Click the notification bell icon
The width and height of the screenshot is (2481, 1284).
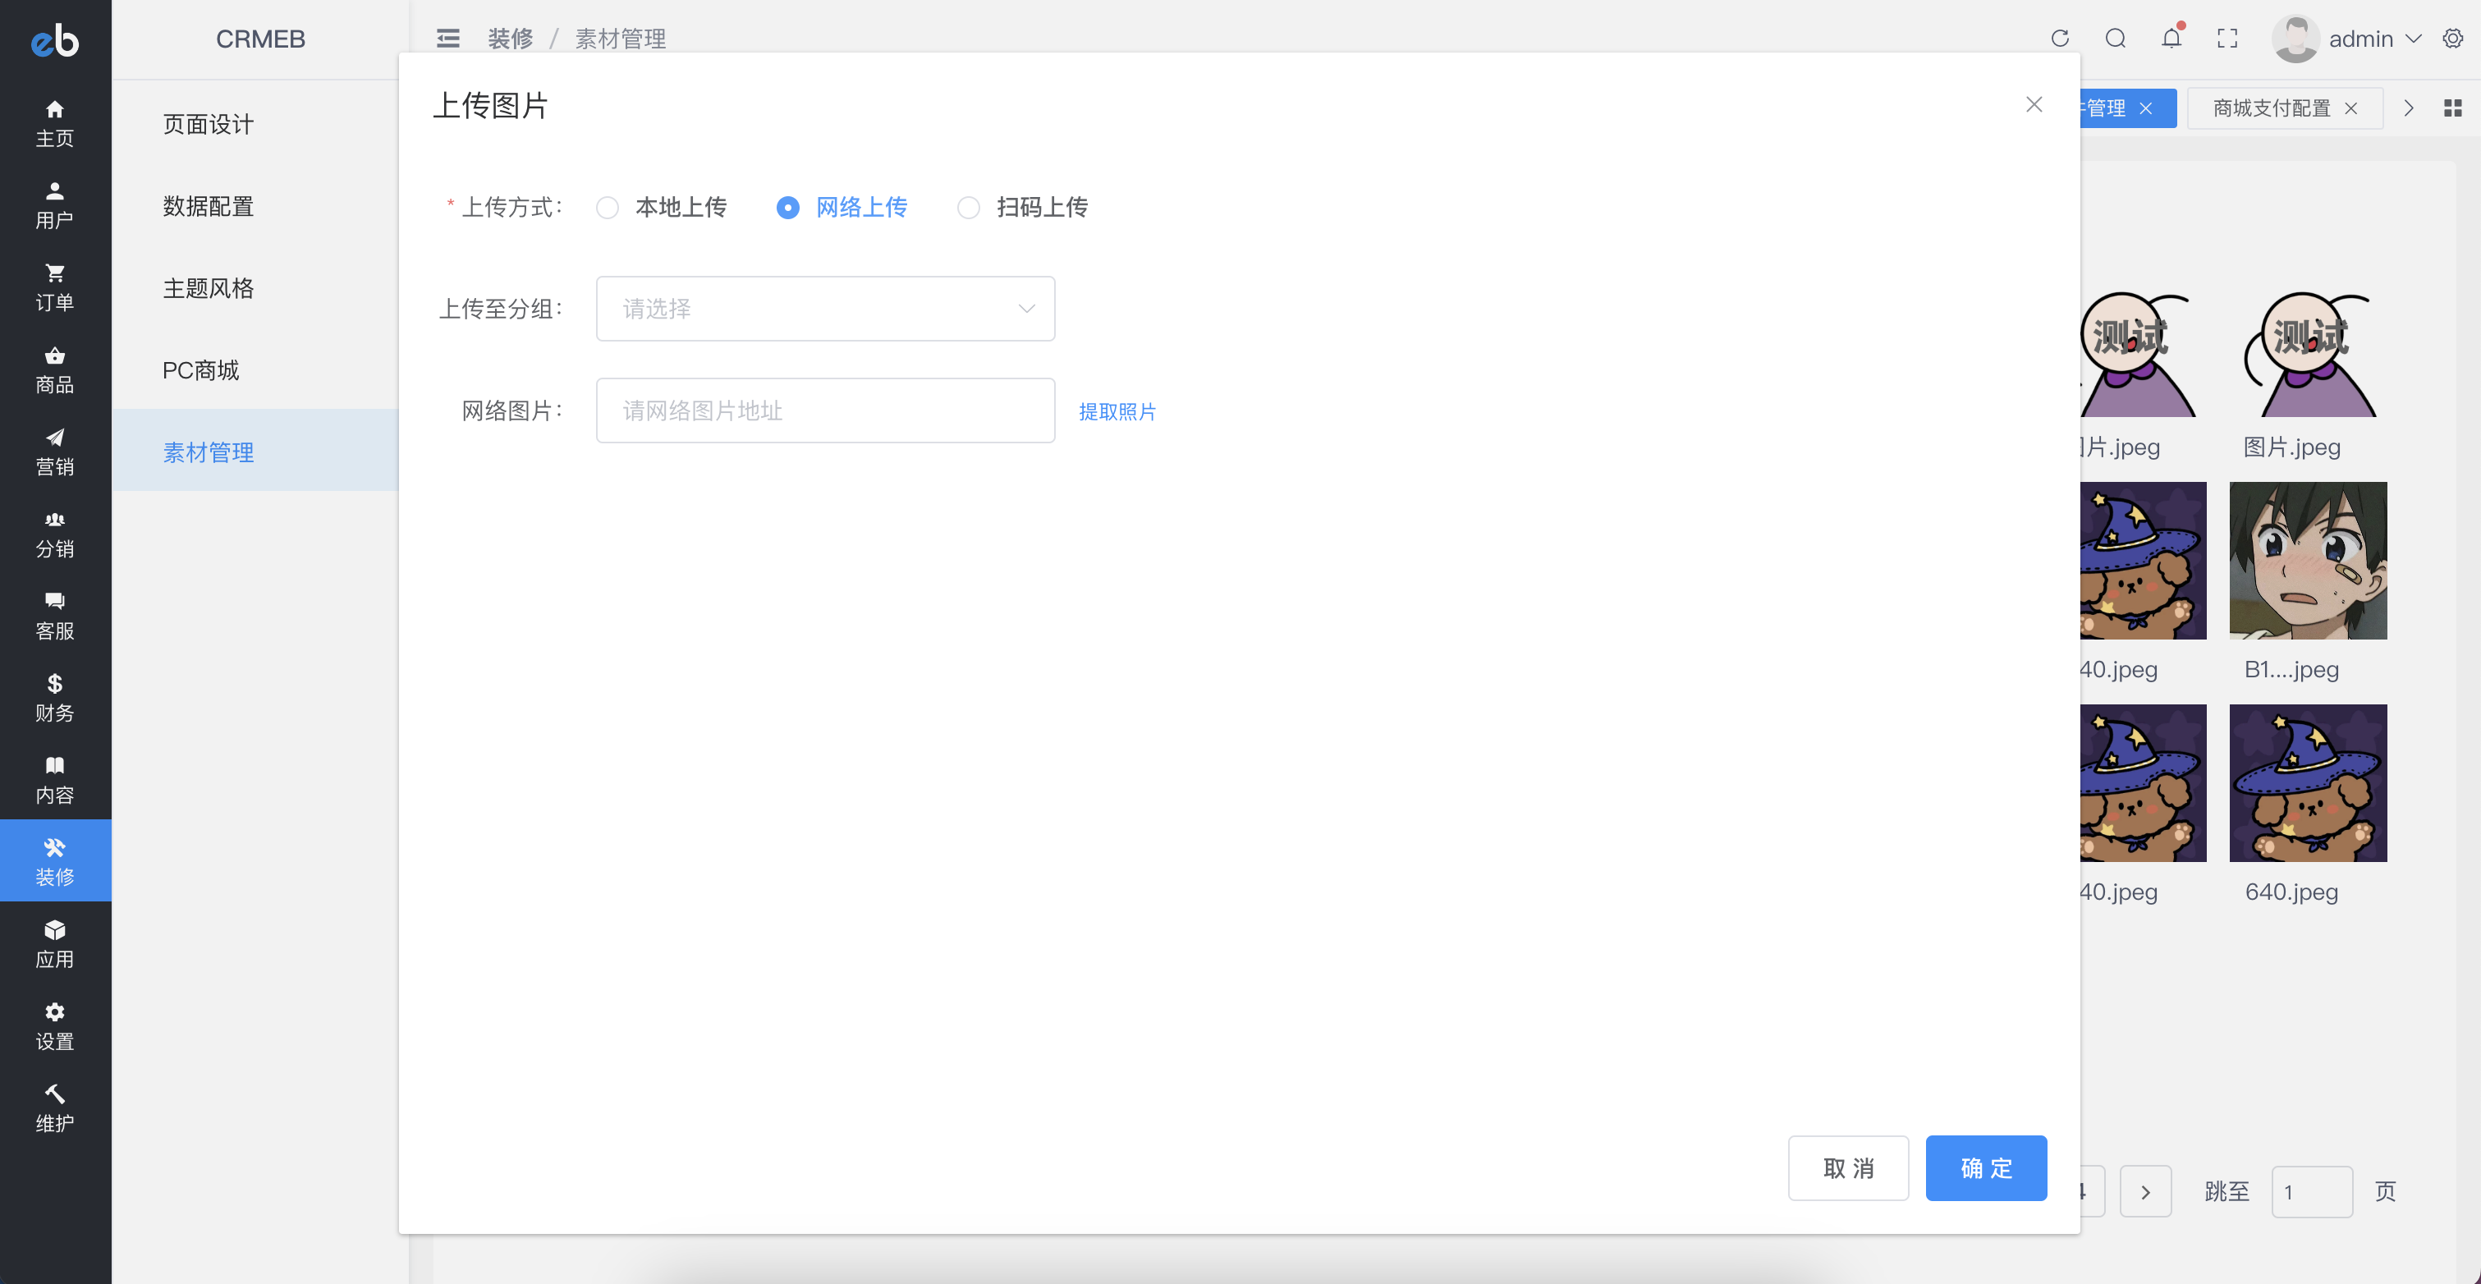(2171, 39)
